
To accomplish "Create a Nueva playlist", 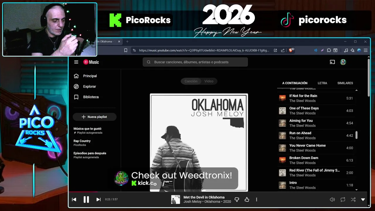I will (x=94, y=117).
